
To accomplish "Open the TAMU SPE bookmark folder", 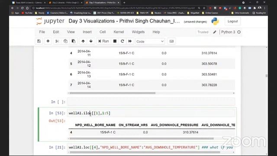I will (x=142, y=13).
